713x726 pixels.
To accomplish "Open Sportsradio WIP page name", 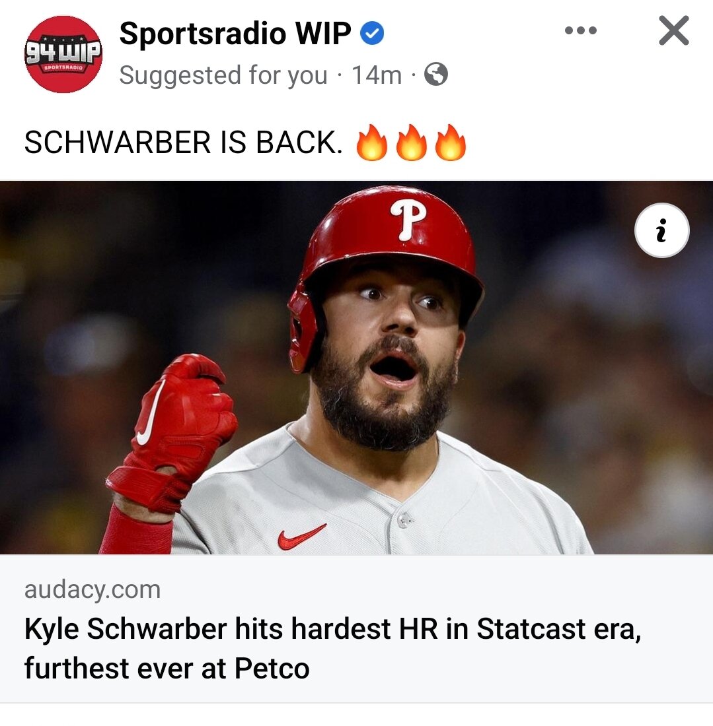I will [x=235, y=34].
